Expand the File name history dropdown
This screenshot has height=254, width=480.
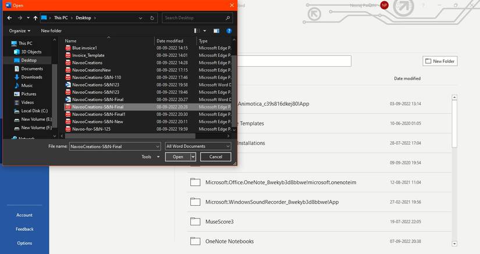(x=157, y=146)
